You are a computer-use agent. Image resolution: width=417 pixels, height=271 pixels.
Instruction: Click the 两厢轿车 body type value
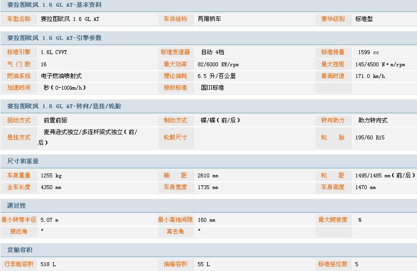click(x=209, y=19)
